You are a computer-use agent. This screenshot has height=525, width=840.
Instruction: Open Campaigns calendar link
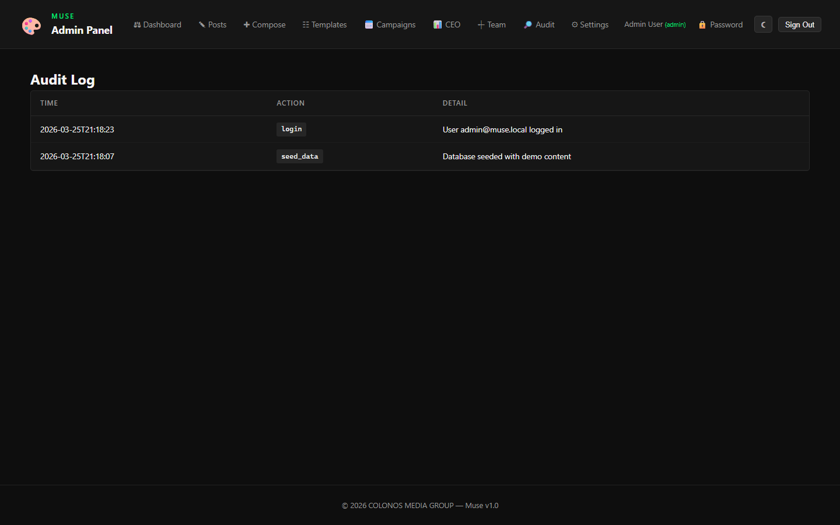[390, 24]
